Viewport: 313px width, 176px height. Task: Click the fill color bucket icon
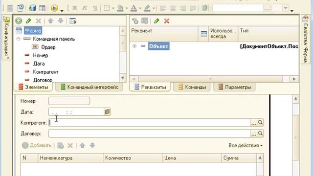click(x=120, y=8)
